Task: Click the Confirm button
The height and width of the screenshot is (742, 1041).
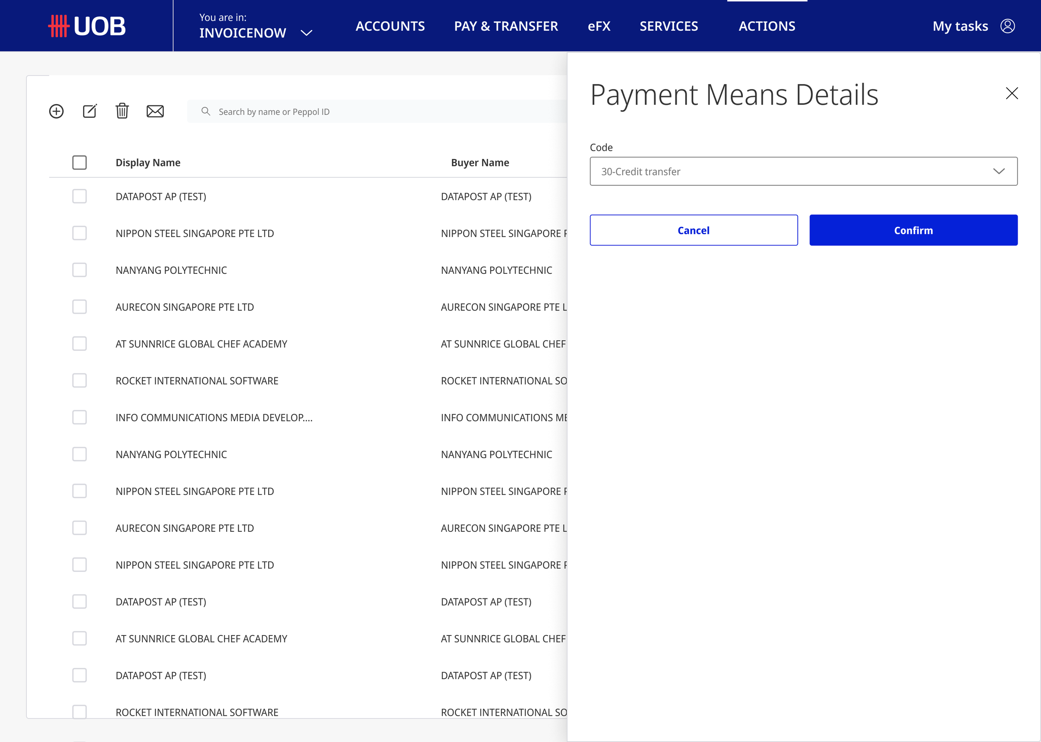Action: pyautogui.click(x=914, y=230)
